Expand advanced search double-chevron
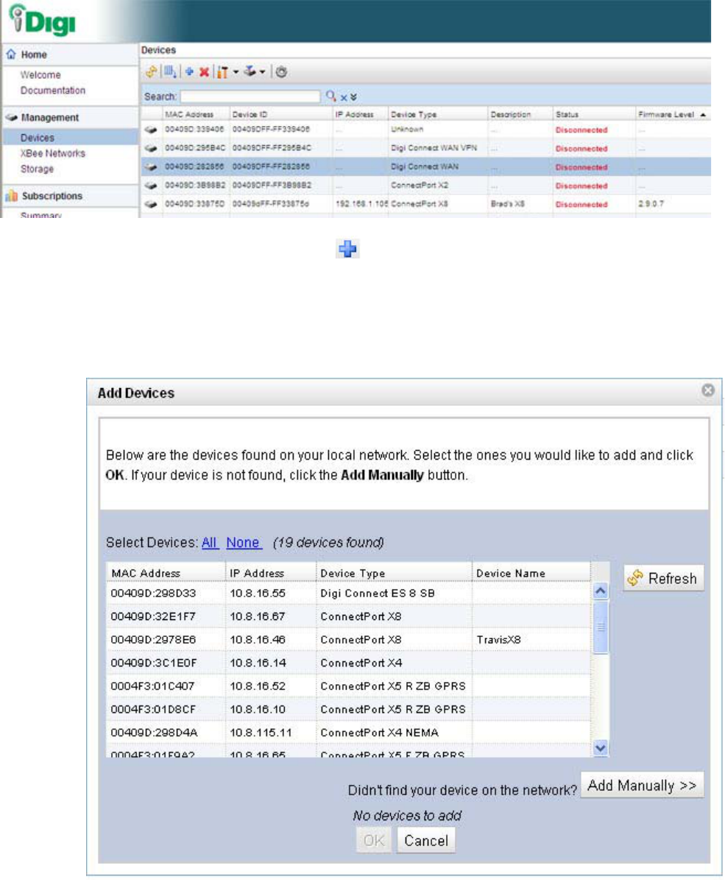This screenshot has width=725, height=880. [353, 97]
